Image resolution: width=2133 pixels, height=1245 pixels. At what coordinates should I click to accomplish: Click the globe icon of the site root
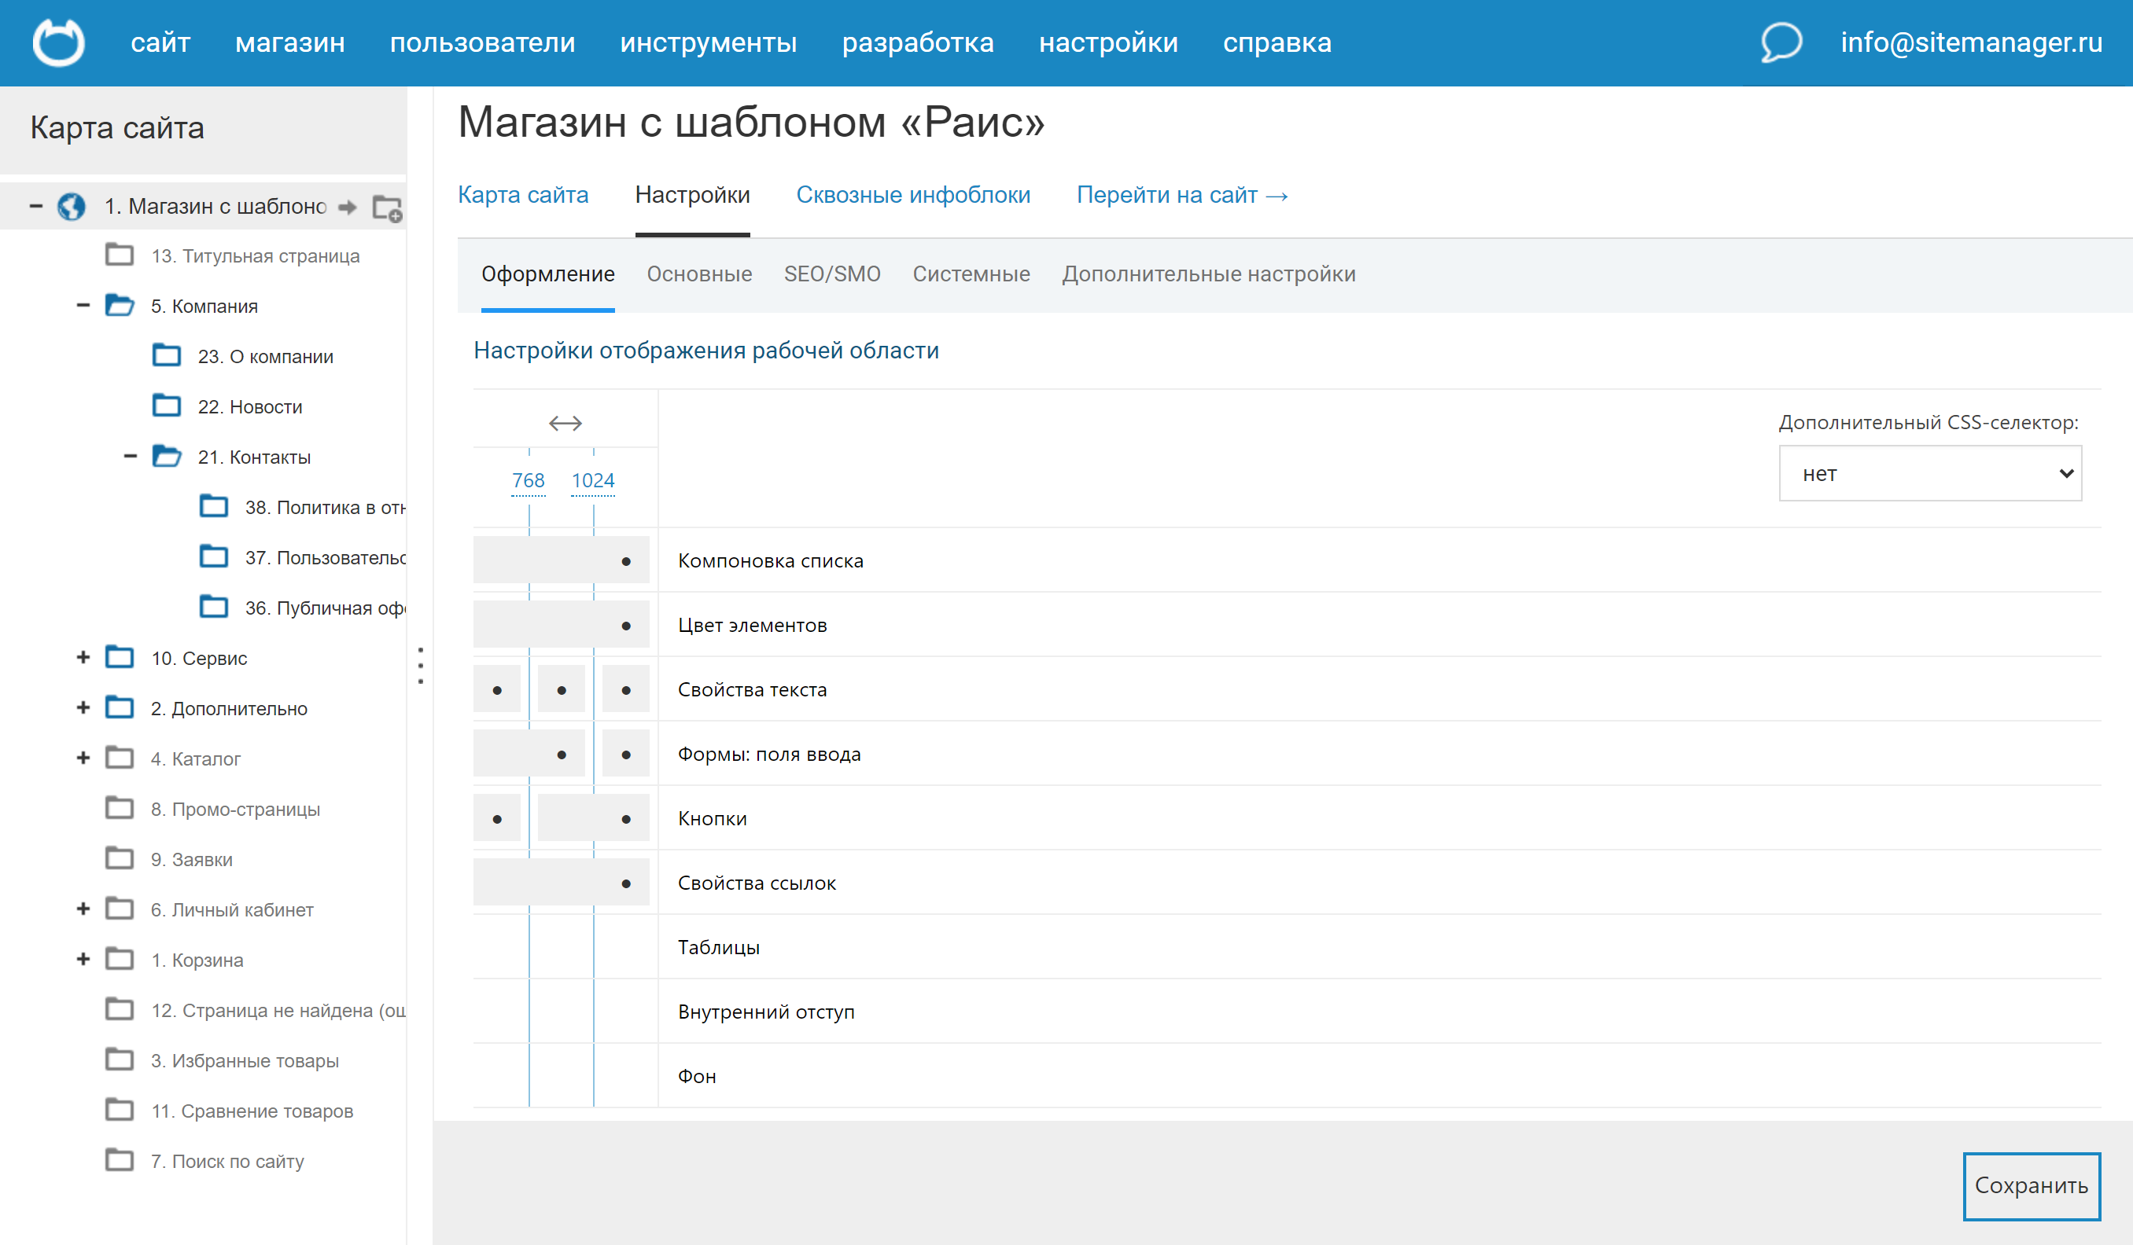(72, 207)
